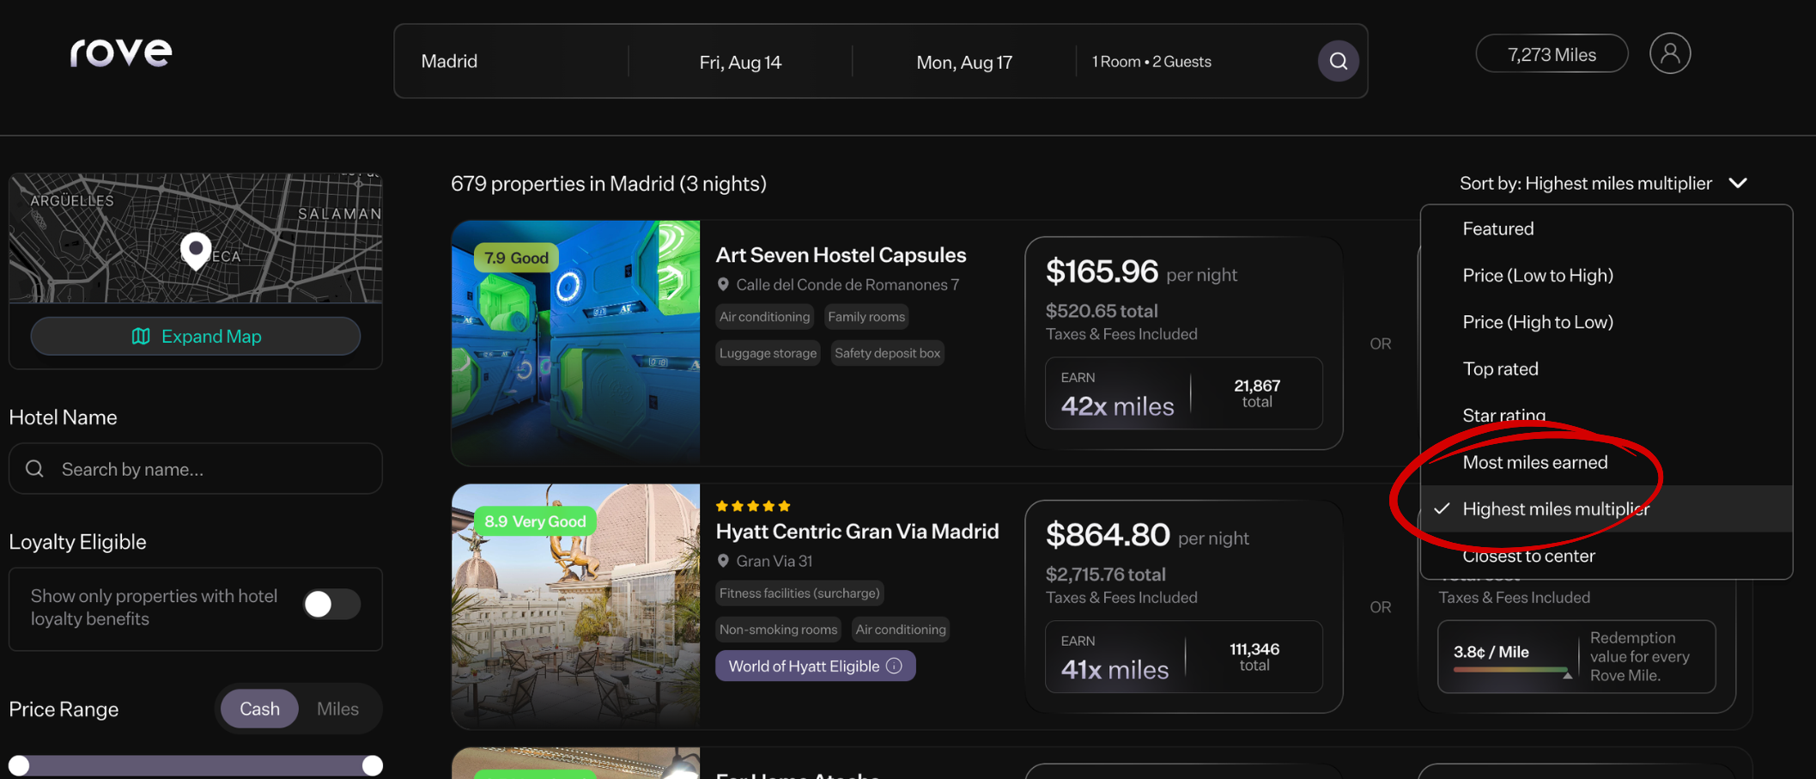Click Hyatt $864.80 per night price
Image resolution: width=1816 pixels, height=779 pixels.
tap(1147, 536)
